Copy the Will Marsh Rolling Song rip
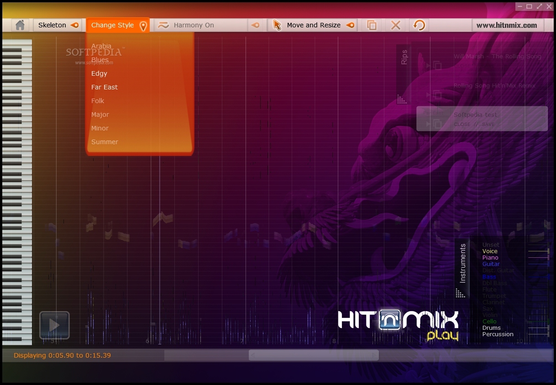556x385 pixels. coord(437,66)
